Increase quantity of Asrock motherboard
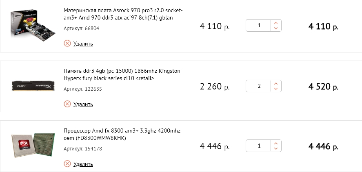Screen dimensions: 362x172 click(x=276, y=23)
